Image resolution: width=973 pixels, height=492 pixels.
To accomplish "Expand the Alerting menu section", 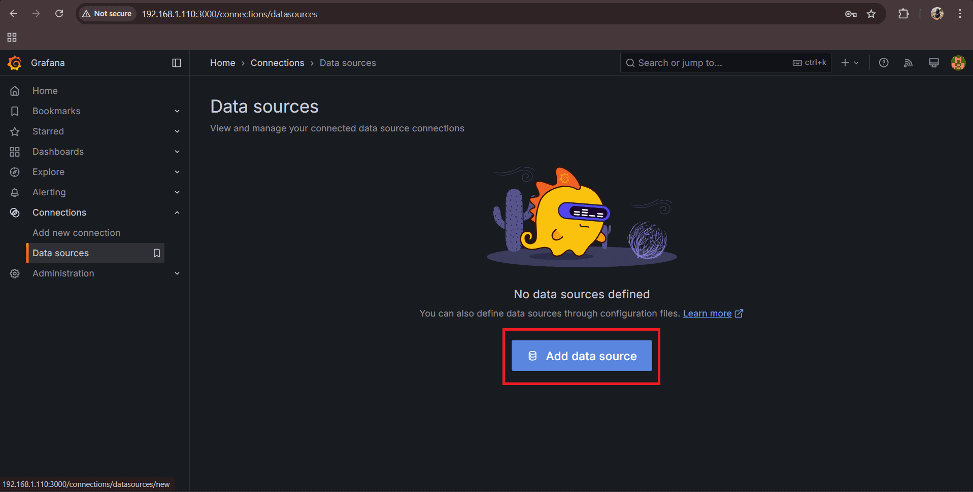I will (177, 192).
